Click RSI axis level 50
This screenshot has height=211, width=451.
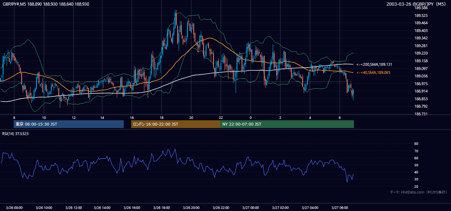click(x=416, y=165)
